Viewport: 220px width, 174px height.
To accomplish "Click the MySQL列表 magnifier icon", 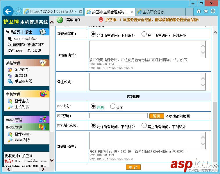I will point(10,140).
